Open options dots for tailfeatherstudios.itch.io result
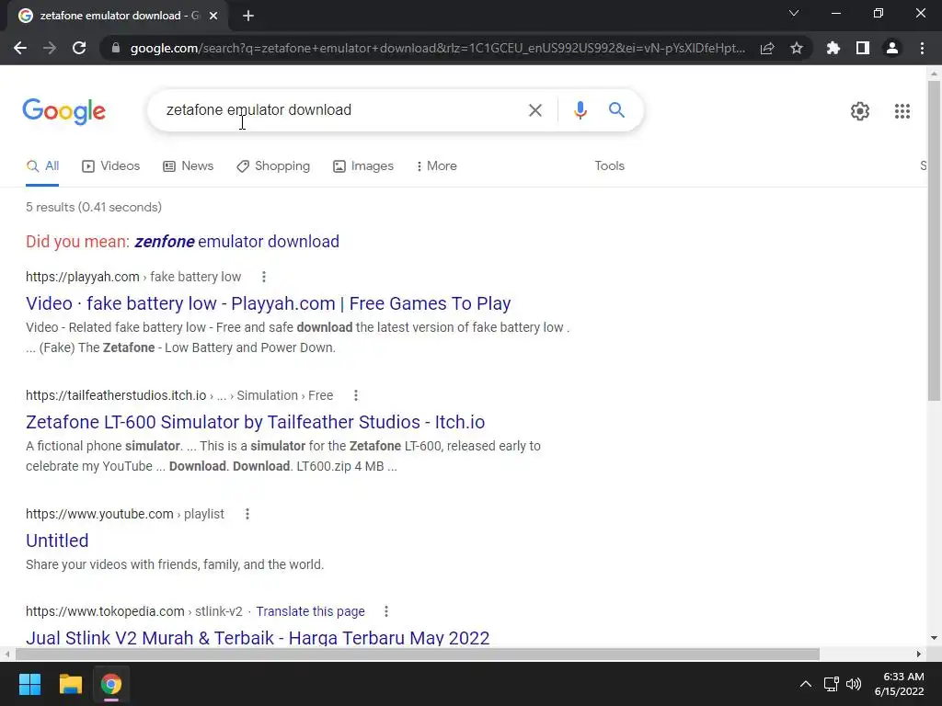The height and width of the screenshot is (706, 942). [x=356, y=395]
